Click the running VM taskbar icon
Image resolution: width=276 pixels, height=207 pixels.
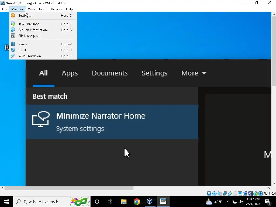[163, 202]
